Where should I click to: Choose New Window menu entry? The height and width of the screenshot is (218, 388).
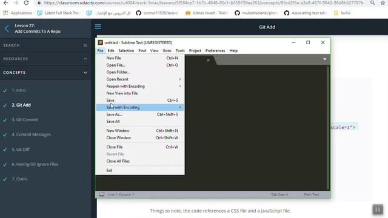tap(140, 131)
